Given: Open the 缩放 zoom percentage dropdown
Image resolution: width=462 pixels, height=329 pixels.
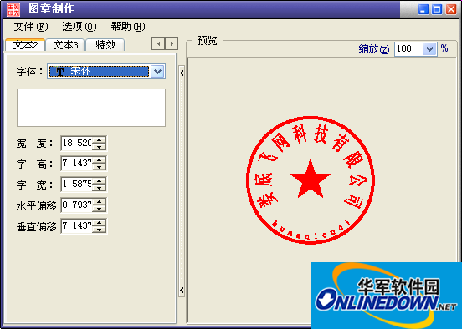Looking at the screenshot, I should pyautogui.click(x=429, y=48).
